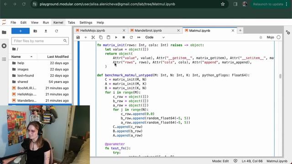This screenshot has width=292, height=164.
Task: Open the property inspector gears icon
Action: point(288,32)
